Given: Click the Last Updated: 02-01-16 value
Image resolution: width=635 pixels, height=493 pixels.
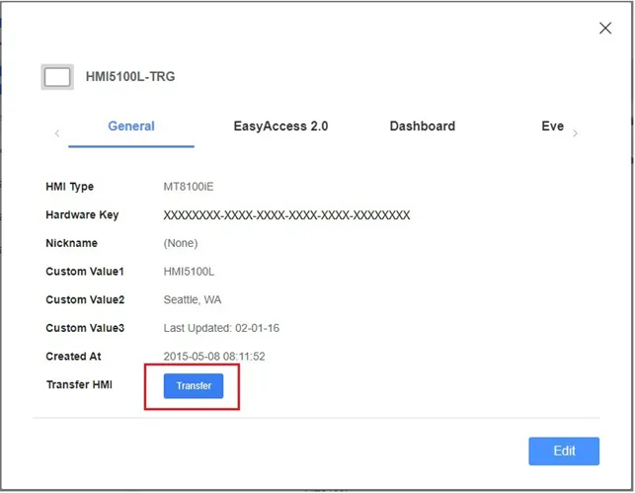Looking at the screenshot, I should click(221, 328).
